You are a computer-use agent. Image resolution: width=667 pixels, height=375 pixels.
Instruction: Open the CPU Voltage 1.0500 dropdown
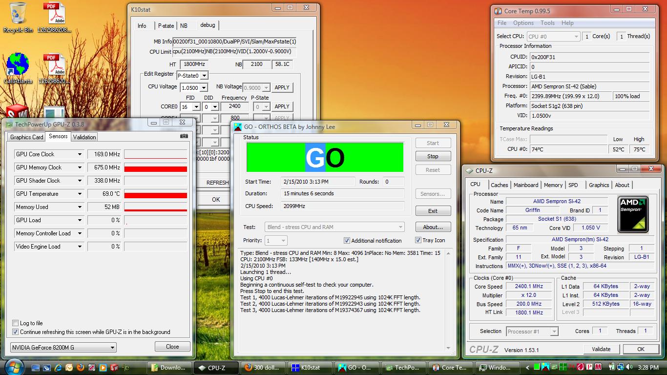194,87
